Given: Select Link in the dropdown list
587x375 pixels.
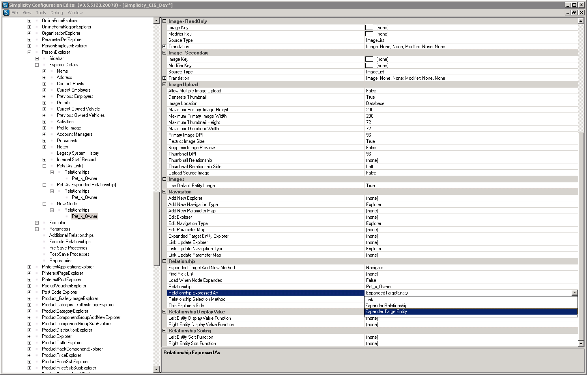Looking at the screenshot, I should click(x=471, y=300).
